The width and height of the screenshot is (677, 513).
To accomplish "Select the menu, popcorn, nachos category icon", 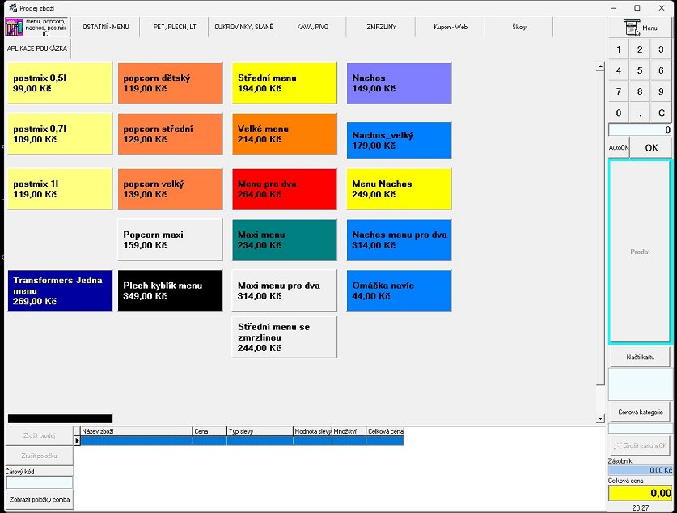I will 36,27.
